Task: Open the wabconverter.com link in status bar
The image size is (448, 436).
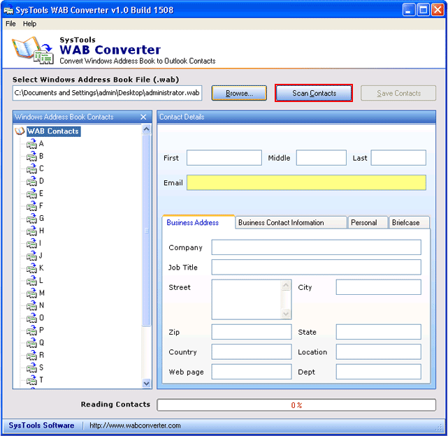Action: click(x=135, y=426)
